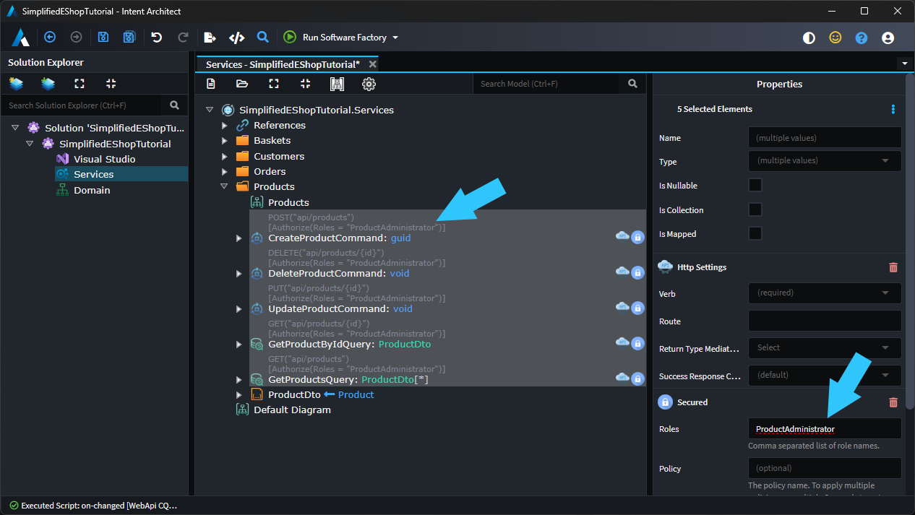Switch to Services - SimplifiedEShopTutorial tab
The image size is (915, 515).
[x=283, y=64]
